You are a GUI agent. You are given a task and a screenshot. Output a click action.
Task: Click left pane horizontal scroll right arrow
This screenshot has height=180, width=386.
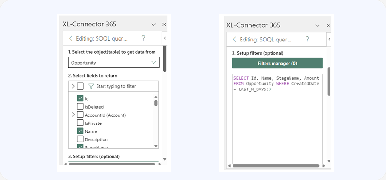160,164
